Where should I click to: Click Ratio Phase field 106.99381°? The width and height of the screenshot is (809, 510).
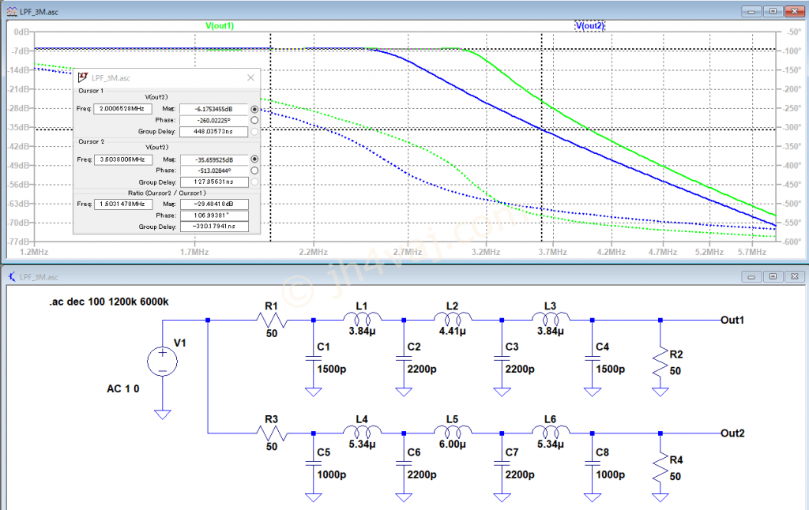tap(214, 216)
